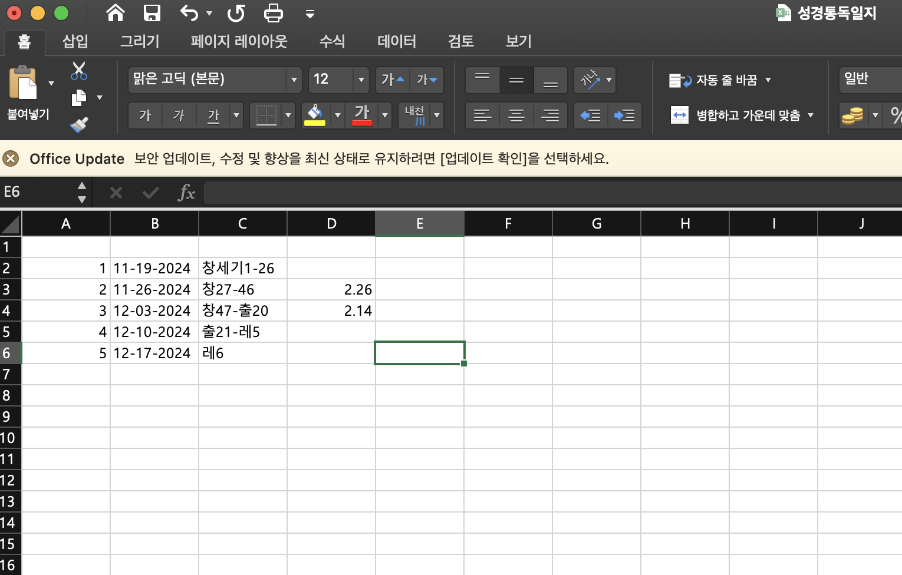The image size is (902, 575).
Task: Switch to 수식 tab
Action: point(332,41)
